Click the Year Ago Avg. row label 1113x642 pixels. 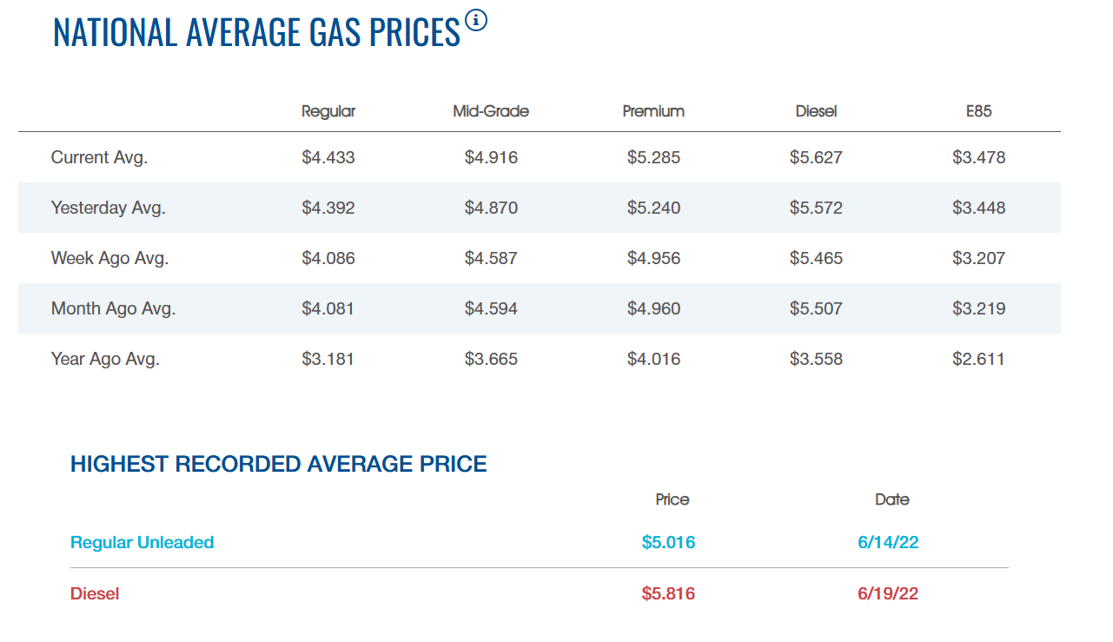pyautogui.click(x=105, y=360)
